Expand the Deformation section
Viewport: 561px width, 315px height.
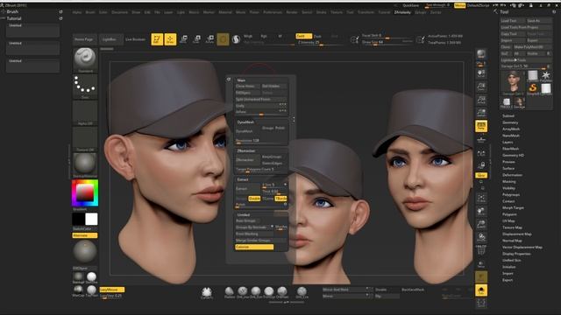tap(512, 175)
